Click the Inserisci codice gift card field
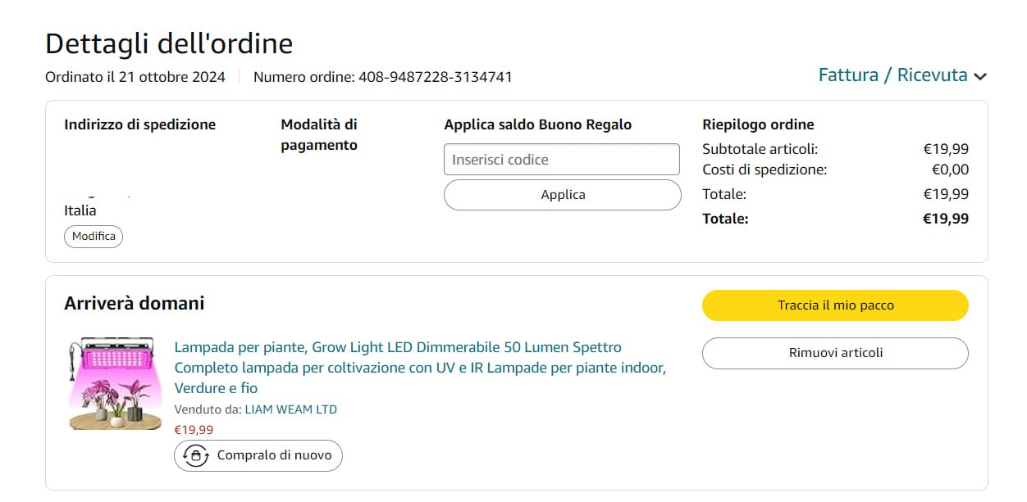 (562, 160)
